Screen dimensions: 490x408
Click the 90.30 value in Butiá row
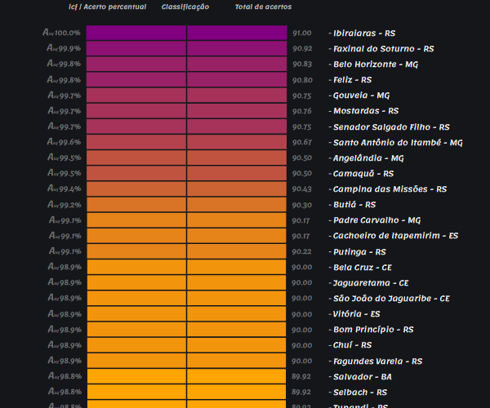pyautogui.click(x=302, y=205)
